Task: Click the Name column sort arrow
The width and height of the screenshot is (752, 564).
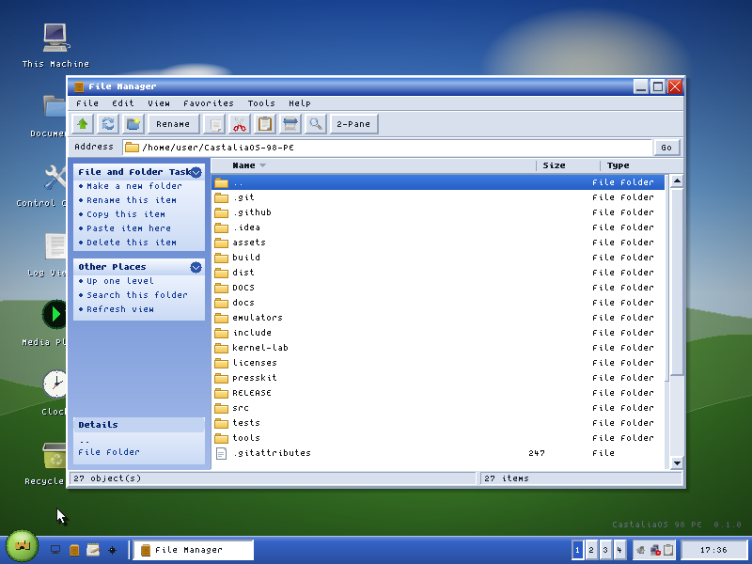Action: [263, 165]
